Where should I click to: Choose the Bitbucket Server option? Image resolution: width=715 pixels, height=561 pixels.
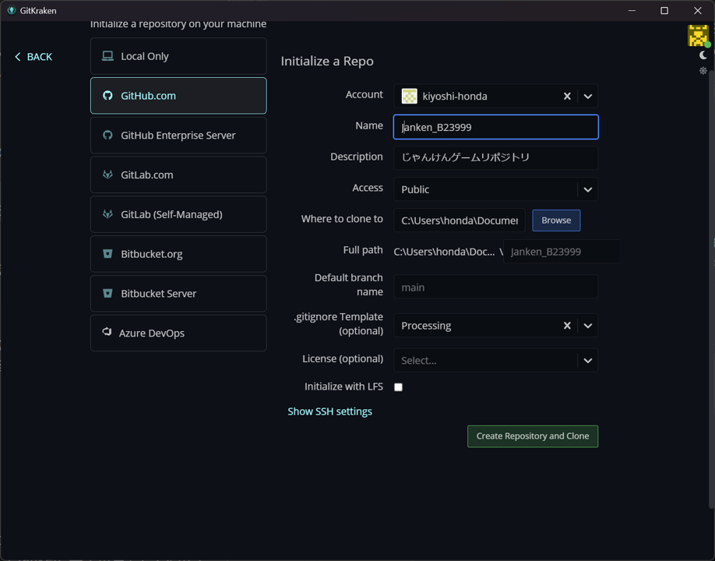tap(178, 294)
